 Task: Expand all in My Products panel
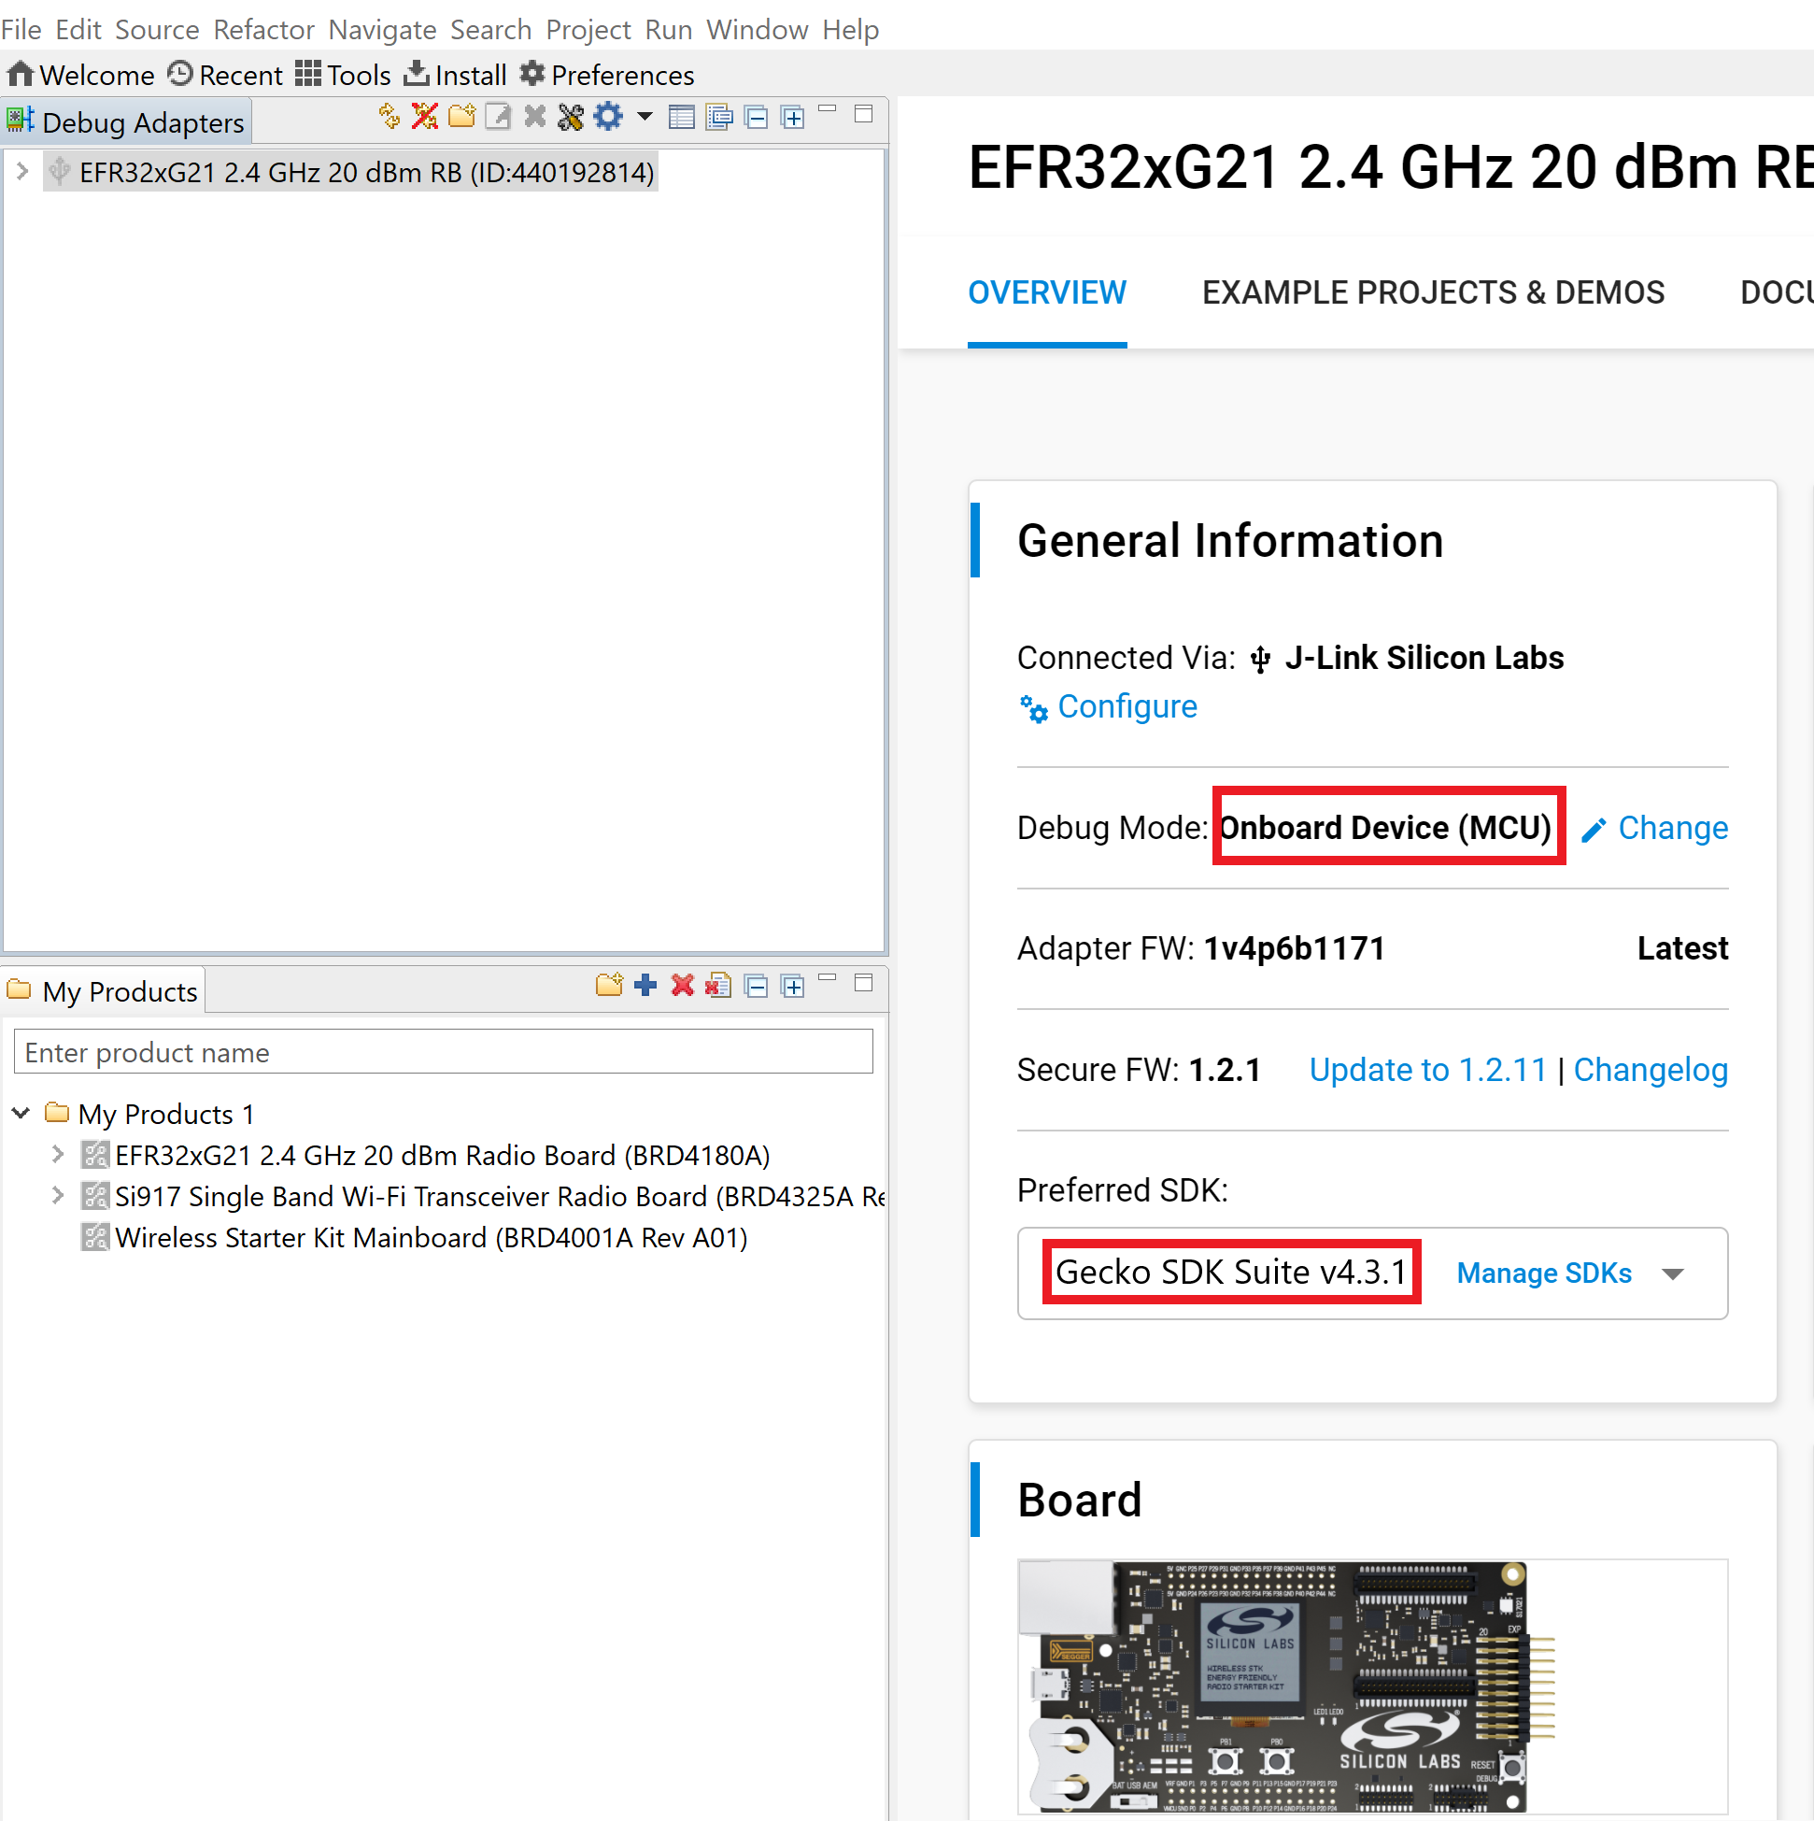click(x=793, y=987)
